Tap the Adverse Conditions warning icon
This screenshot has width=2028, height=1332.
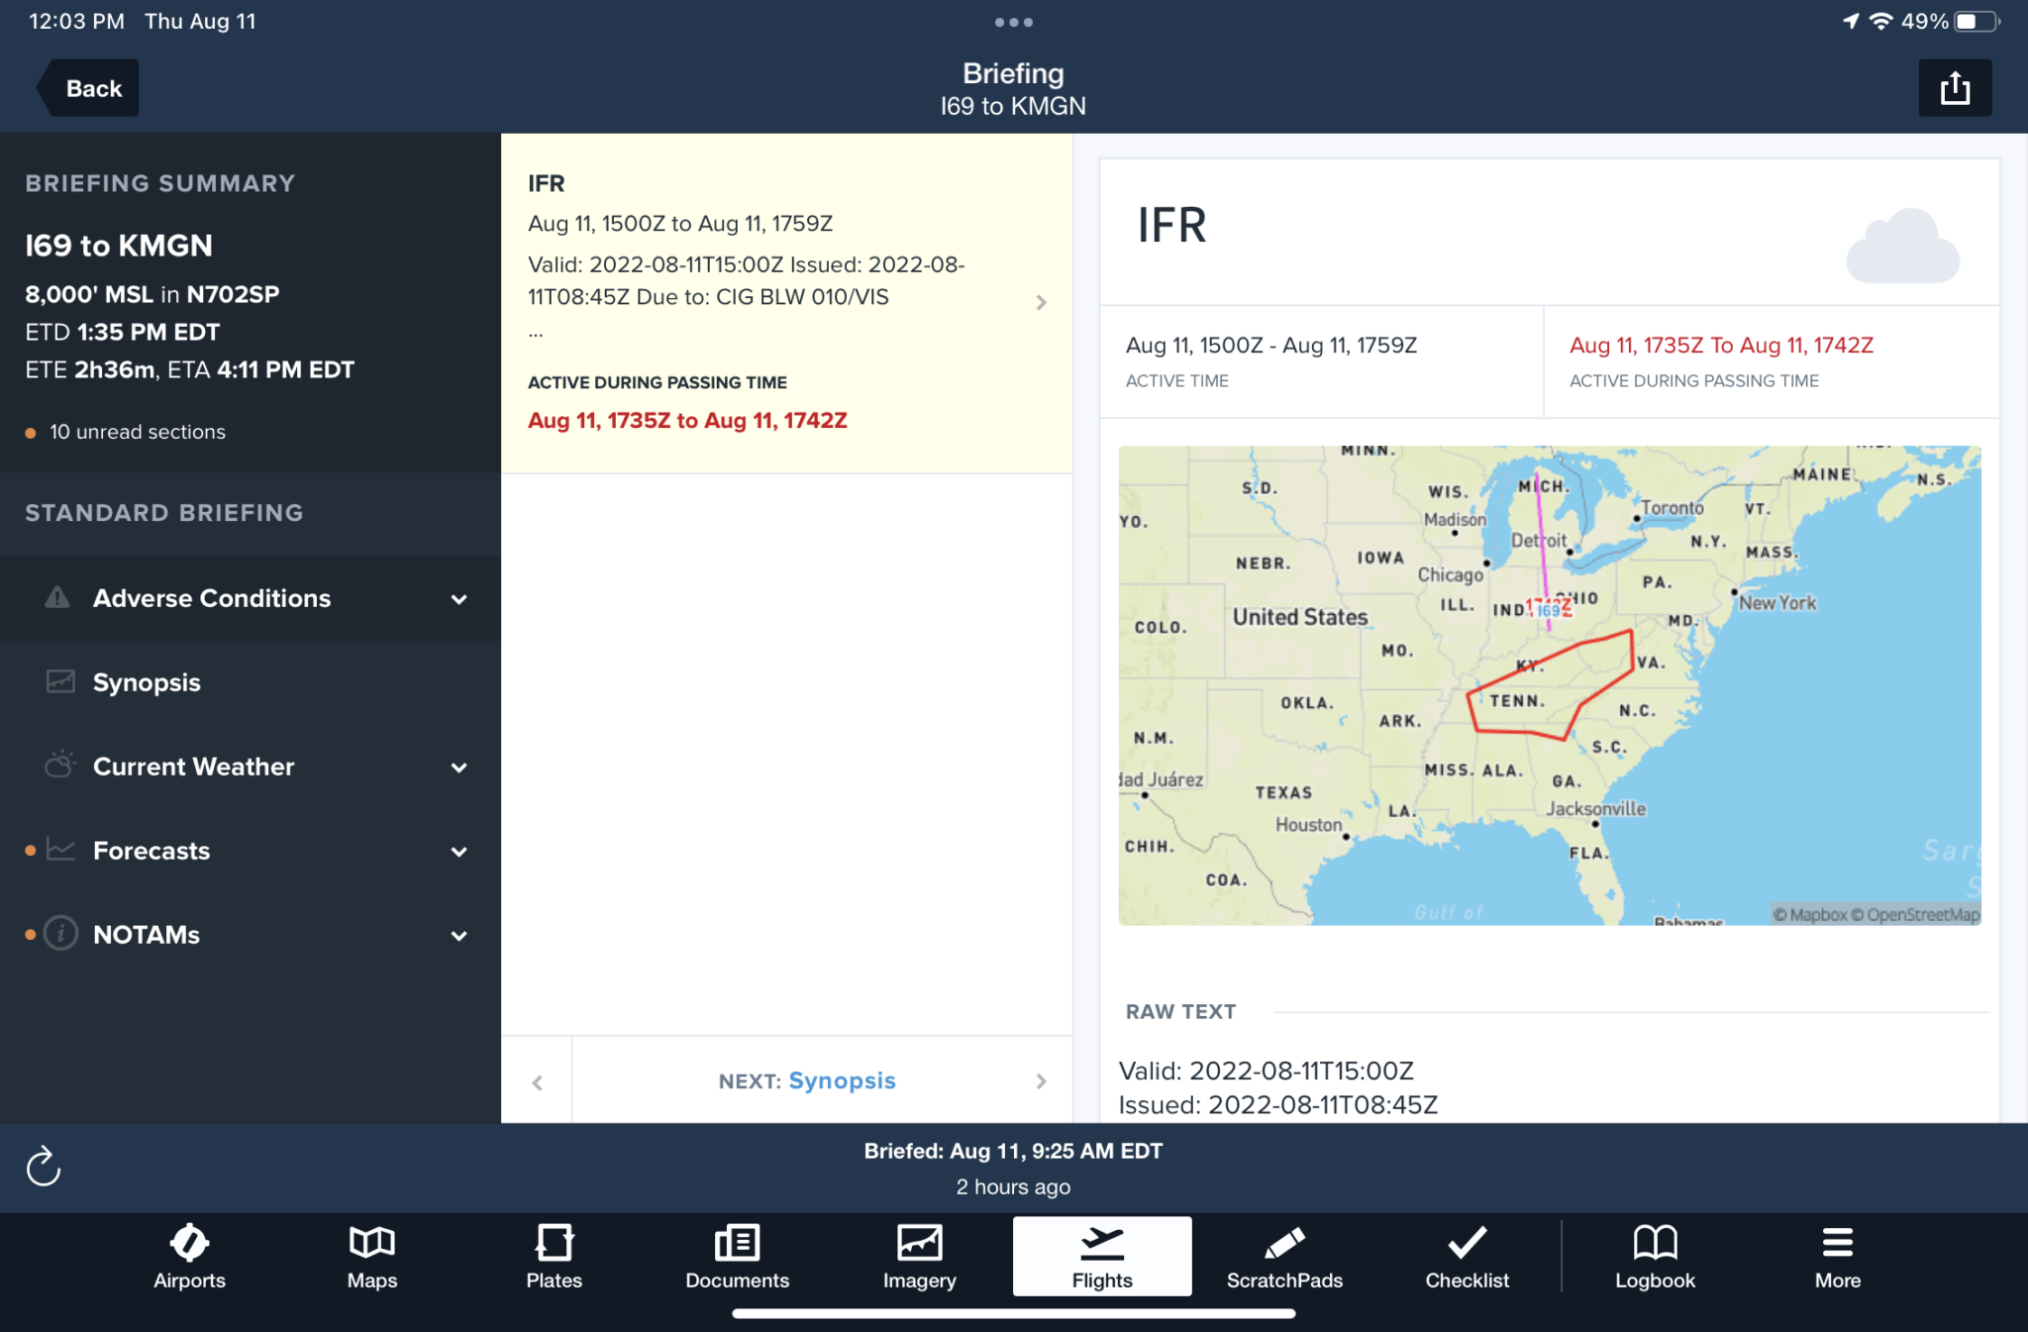(x=59, y=598)
